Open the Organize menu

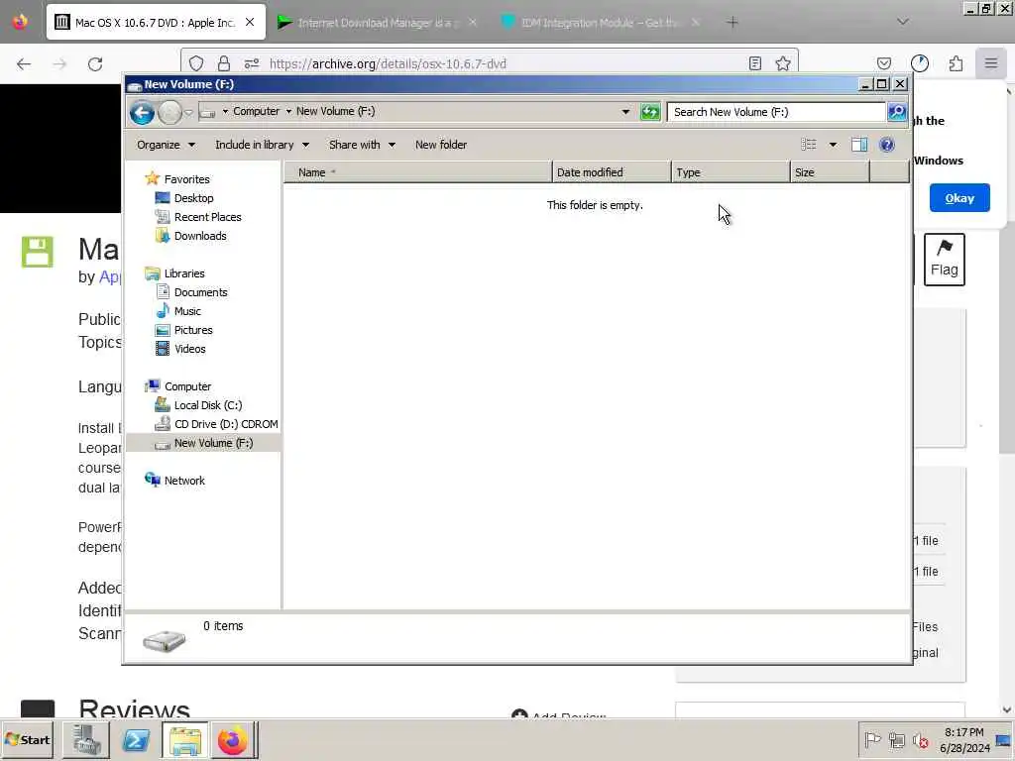coord(166,145)
